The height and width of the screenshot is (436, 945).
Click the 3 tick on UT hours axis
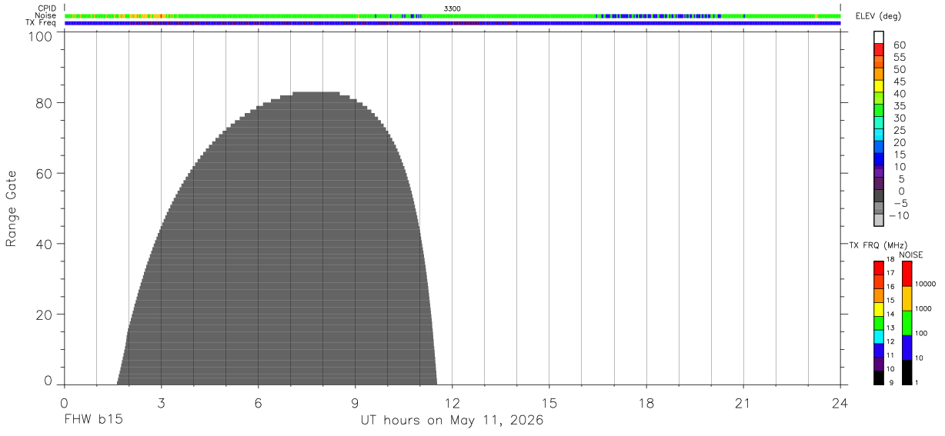(161, 404)
